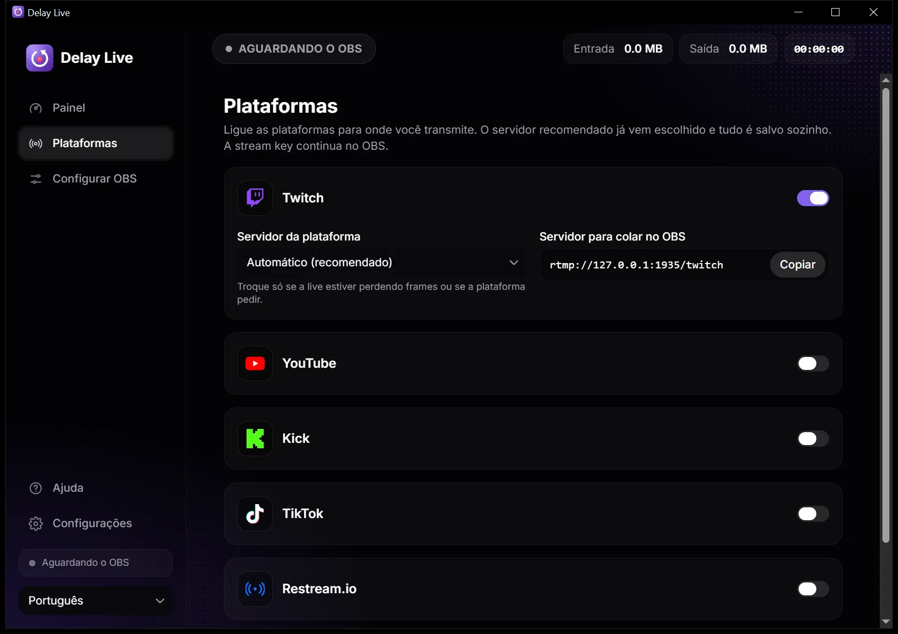
Task: Click the Aguardando o OBS sidebar status
Action: click(x=96, y=563)
